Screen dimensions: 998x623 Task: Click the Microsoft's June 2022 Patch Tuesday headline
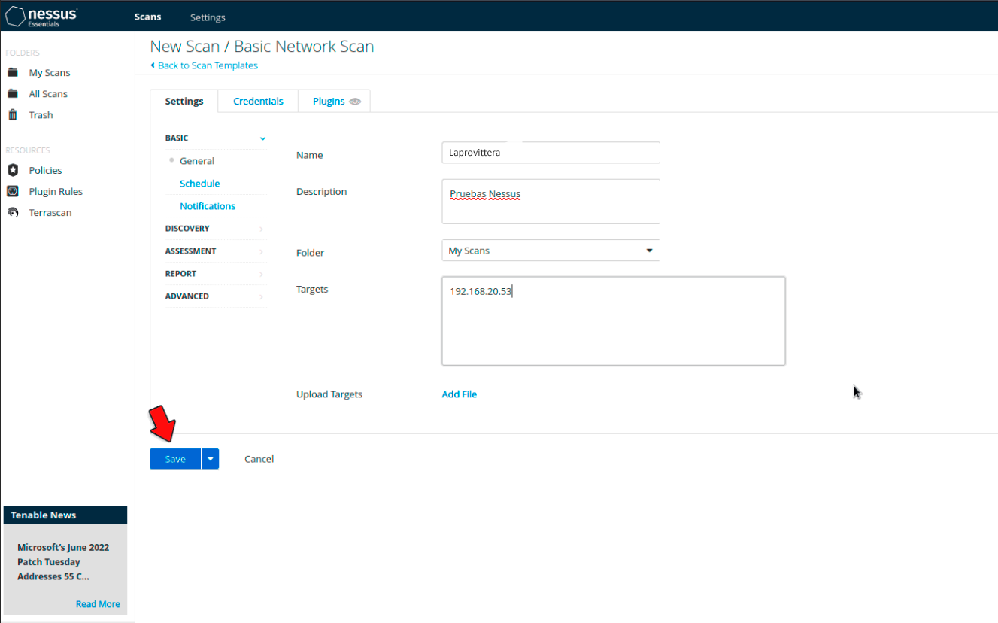tap(63, 562)
